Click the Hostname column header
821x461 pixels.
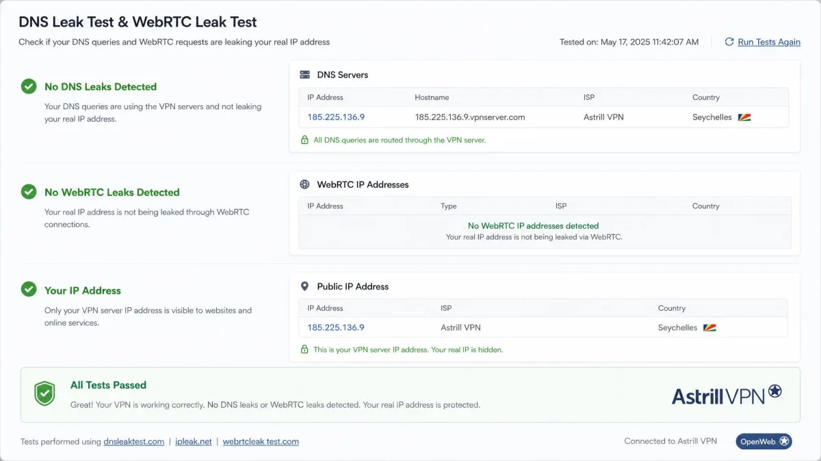[432, 98]
